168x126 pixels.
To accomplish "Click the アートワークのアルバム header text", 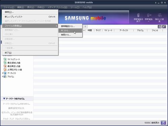I will point(15,99).
